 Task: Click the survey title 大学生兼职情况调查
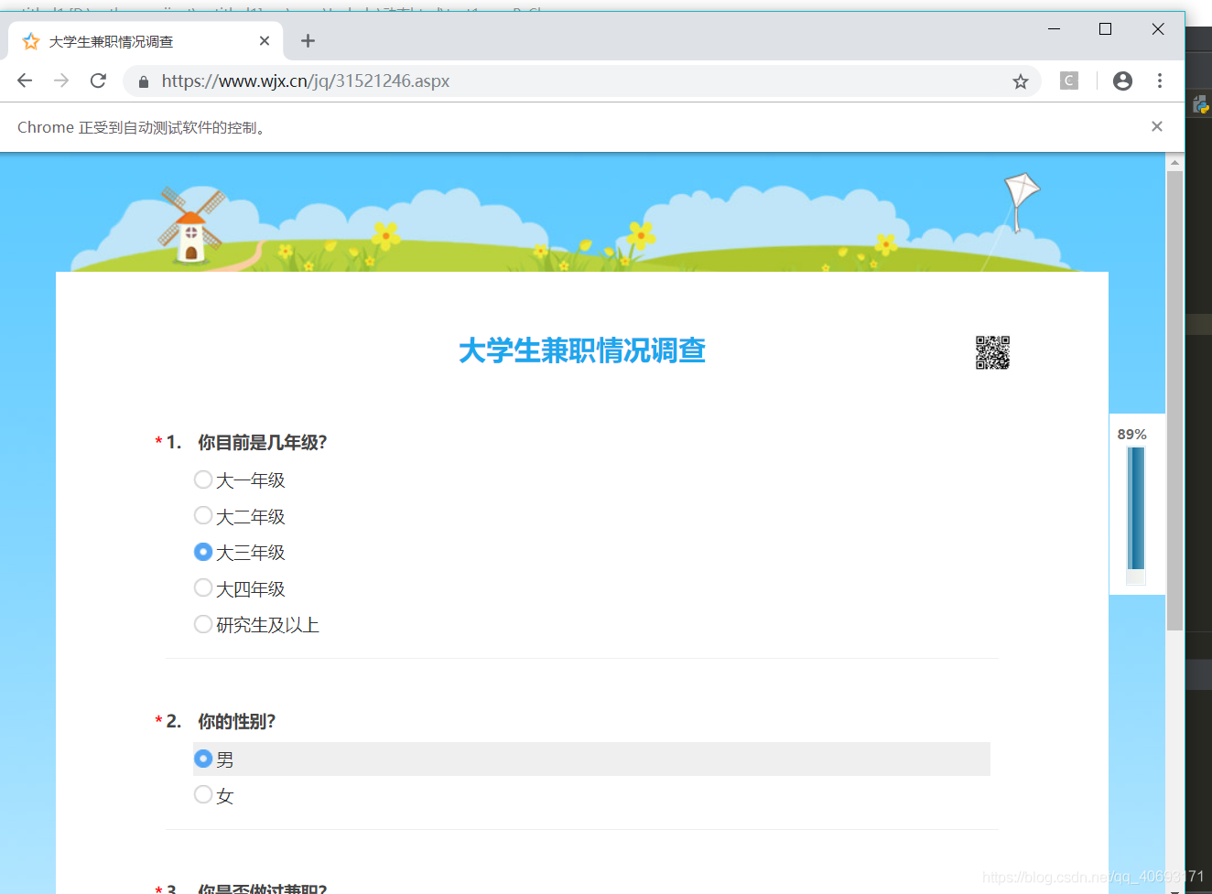pos(582,351)
